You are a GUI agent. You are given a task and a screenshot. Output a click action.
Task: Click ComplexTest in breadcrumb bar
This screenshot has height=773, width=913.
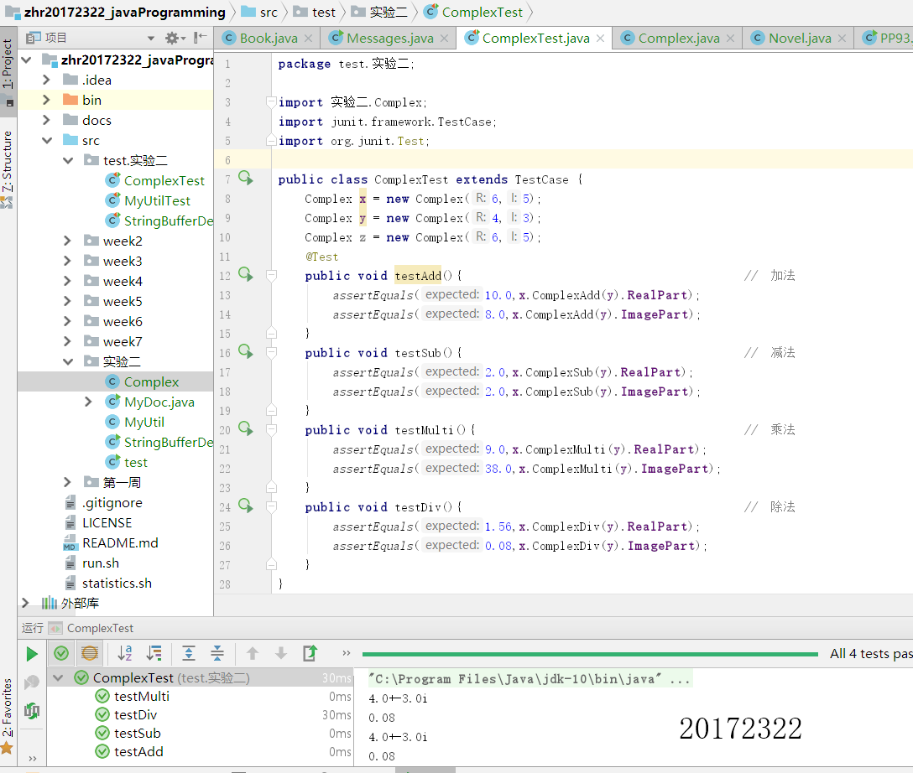[472, 13]
